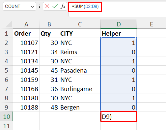Click the Helper header cell

pyautogui.click(x=119, y=33)
